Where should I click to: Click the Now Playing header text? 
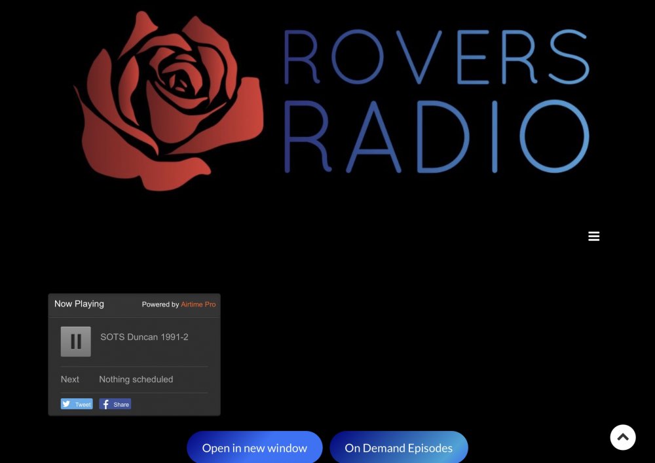pyautogui.click(x=79, y=304)
